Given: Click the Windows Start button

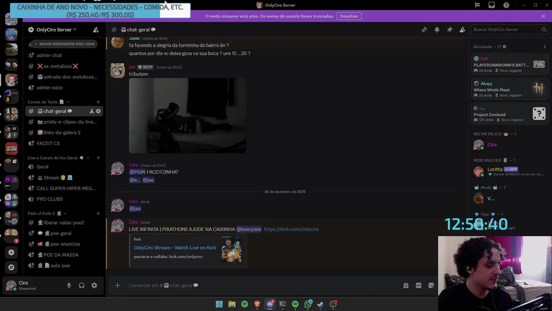Looking at the screenshot, I should tap(219, 304).
